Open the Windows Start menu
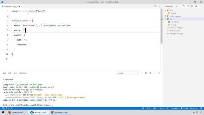This screenshot has width=204, height=115. point(3,112)
